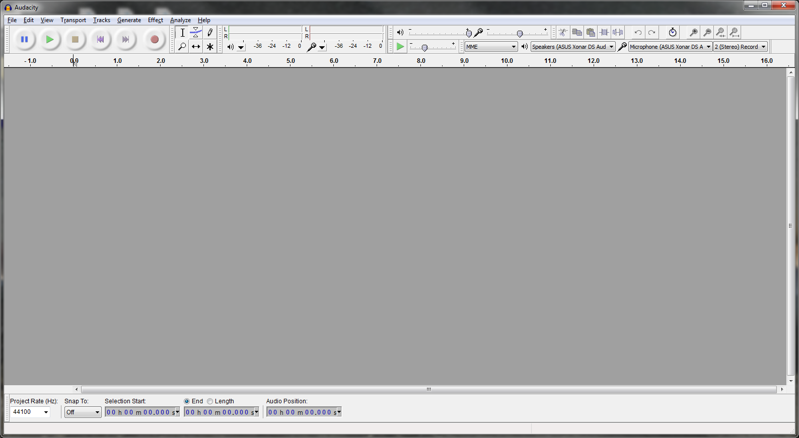Viewport: 799px width, 438px height.
Task: Stop playback with the Stop button
Action: tap(75, 39)
